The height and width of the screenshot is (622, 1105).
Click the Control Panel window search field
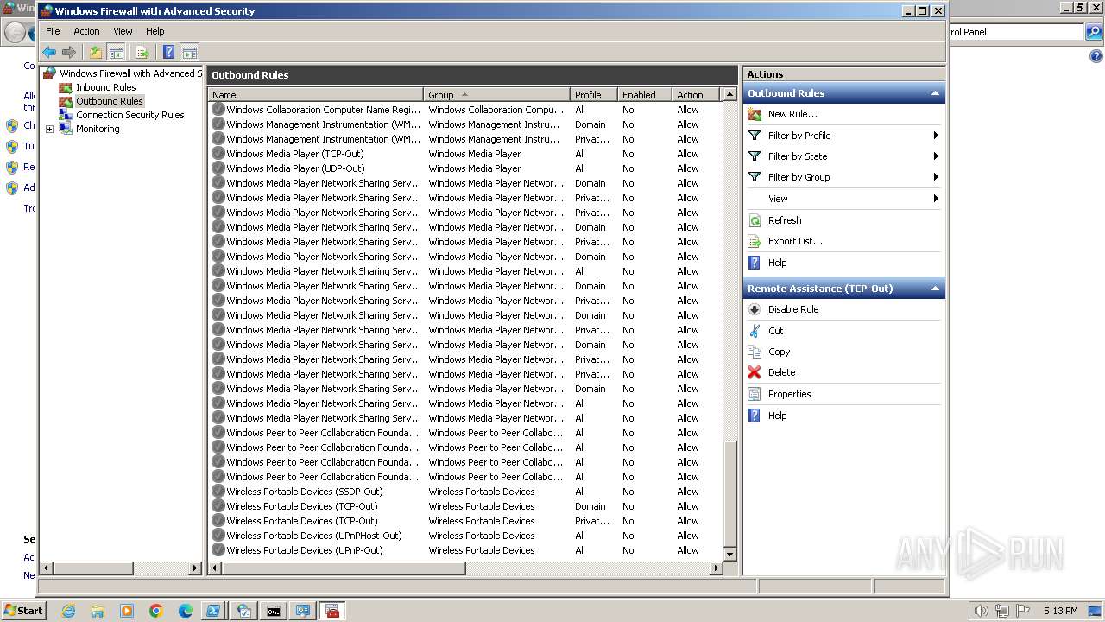tap(1015, 32)
